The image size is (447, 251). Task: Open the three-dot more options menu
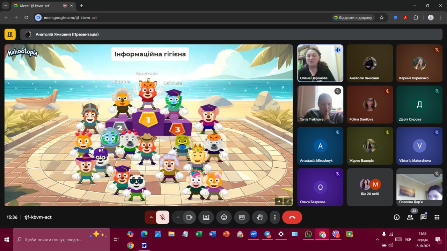click(275, 217)
